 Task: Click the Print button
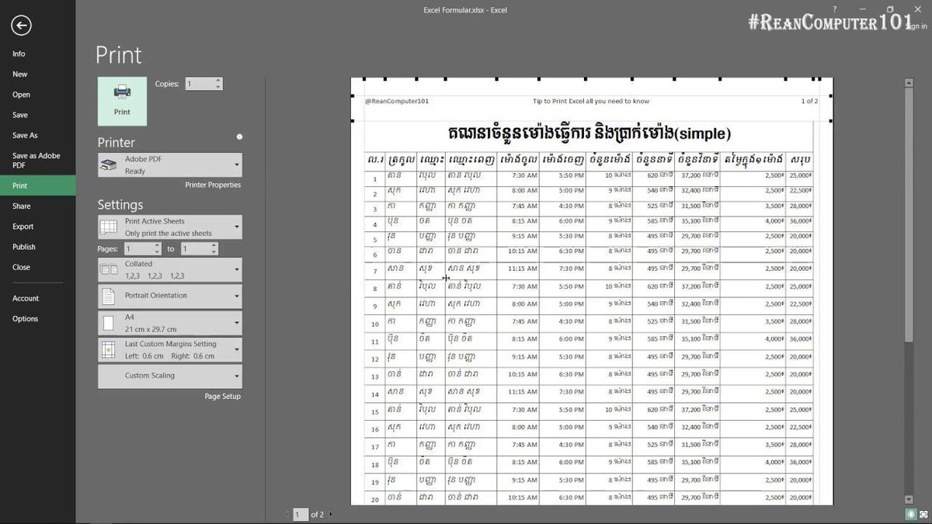tap(121, 101)
